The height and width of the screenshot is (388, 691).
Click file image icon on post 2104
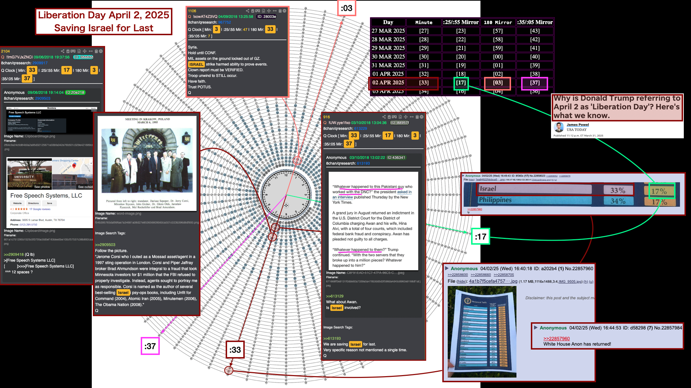pos(79,51)
